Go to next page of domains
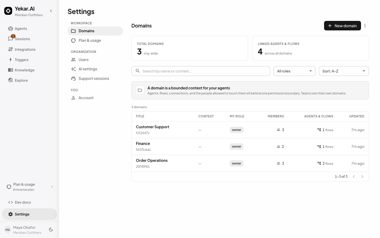 point(362,177)
